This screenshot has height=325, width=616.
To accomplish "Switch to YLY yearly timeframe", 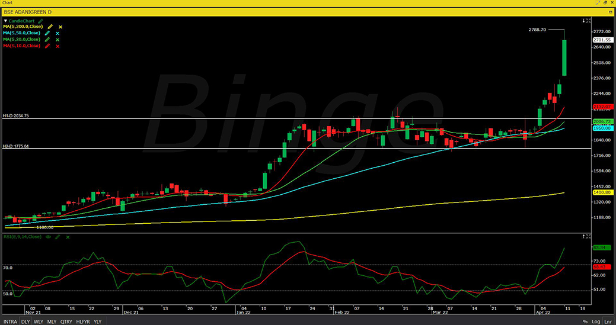I will click(x=97, y=321).
